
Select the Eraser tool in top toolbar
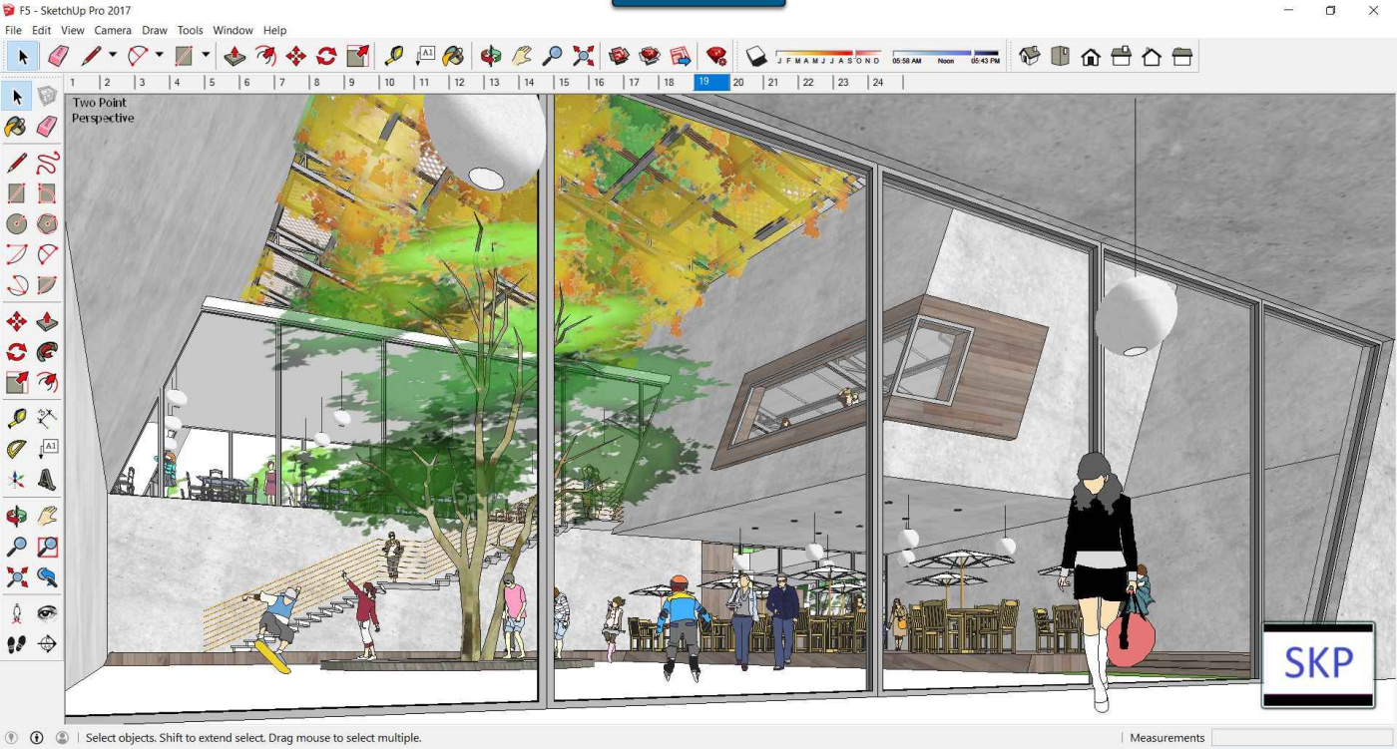click(x=59, y=56)
